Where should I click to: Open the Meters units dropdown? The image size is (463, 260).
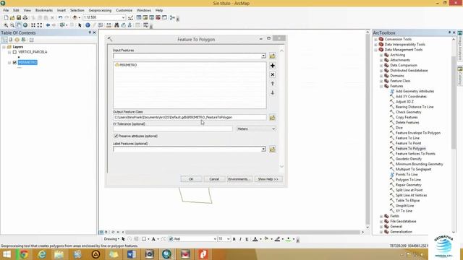273,129
